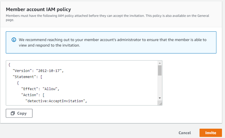Click the info icon in the recommendation banner
This screenshot has height=138, width=225.
tap(14, 40)
